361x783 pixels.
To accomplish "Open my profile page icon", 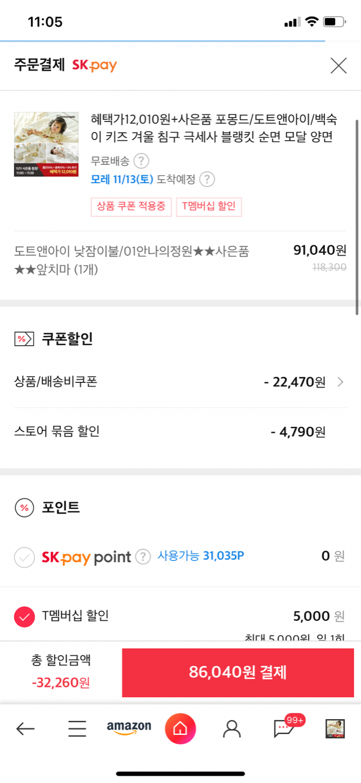I will 232,729.
